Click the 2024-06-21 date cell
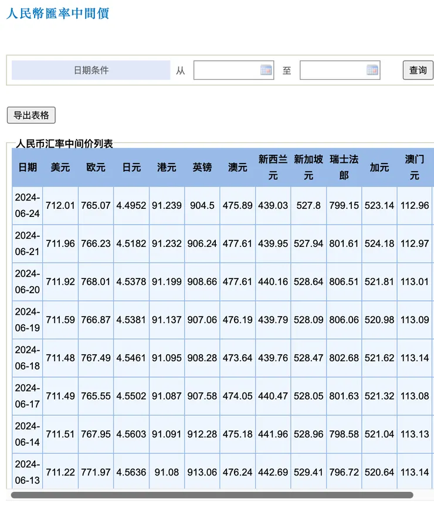Image resolution: width=434 pixels, height=506 pixels. pyautogui.click(x=28, y=243)
